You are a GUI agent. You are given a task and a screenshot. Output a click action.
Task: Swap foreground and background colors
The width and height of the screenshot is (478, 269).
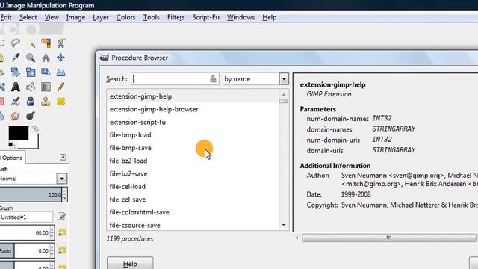click(35, 129)
